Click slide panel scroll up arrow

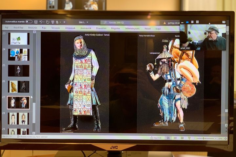tap(34, 32)
